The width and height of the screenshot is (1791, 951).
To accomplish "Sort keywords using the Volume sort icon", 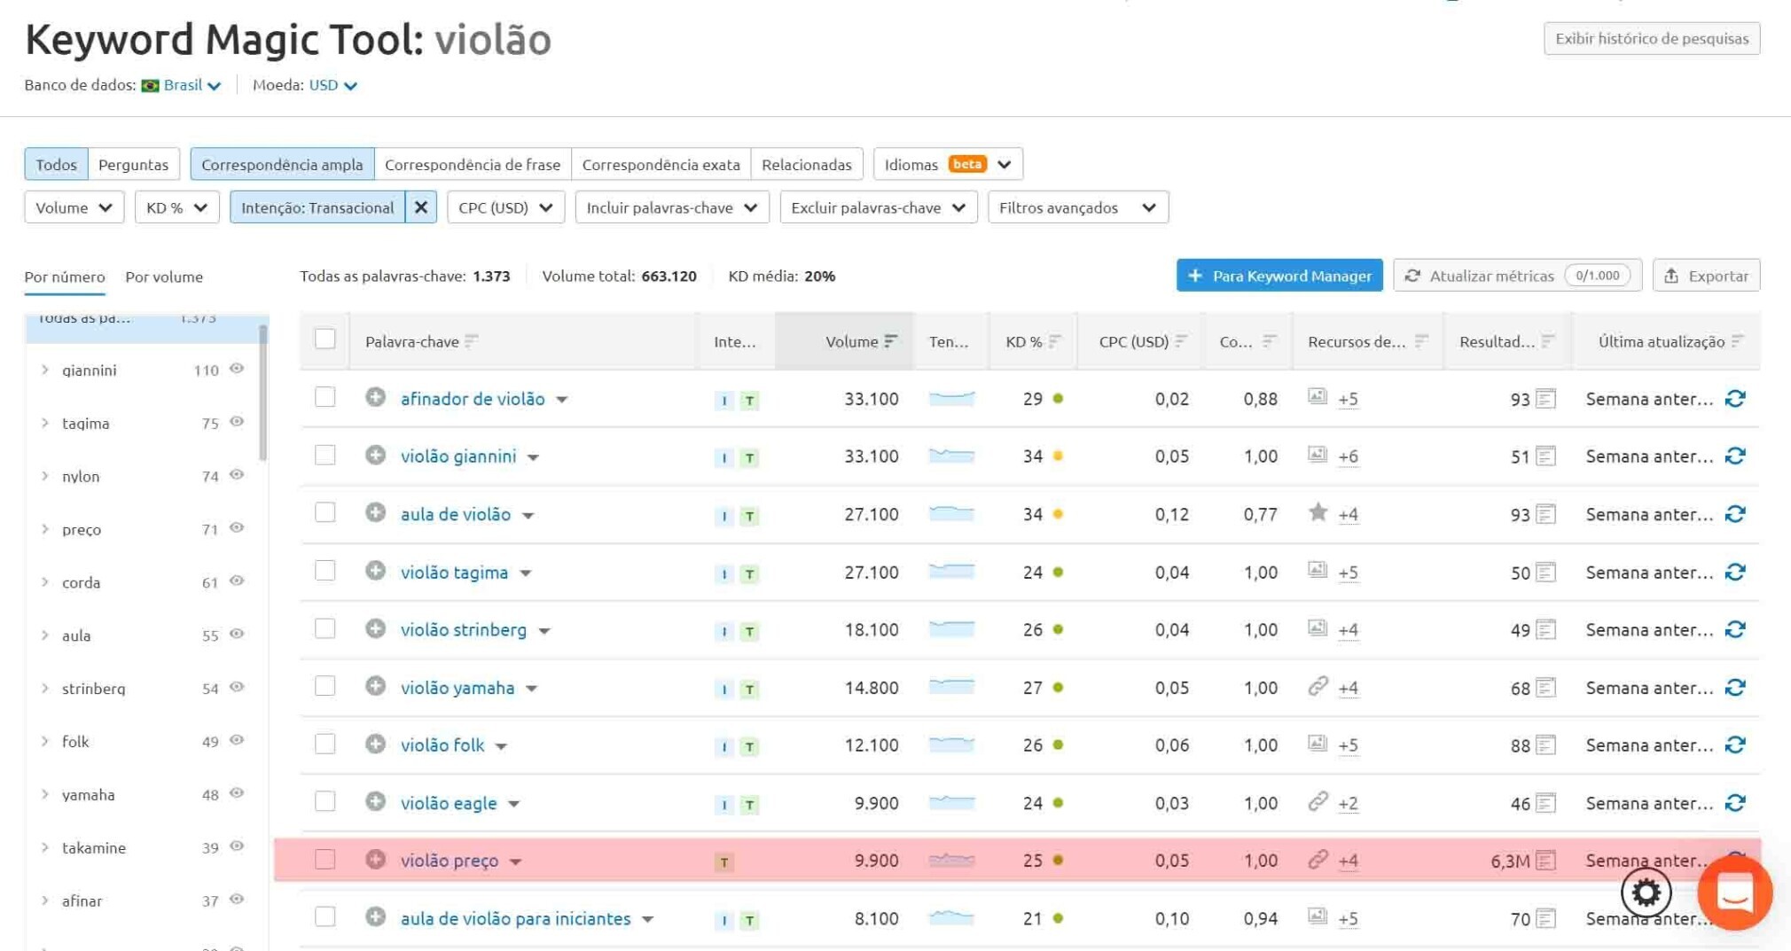I will pyautogui.click(x=890, y=341).
